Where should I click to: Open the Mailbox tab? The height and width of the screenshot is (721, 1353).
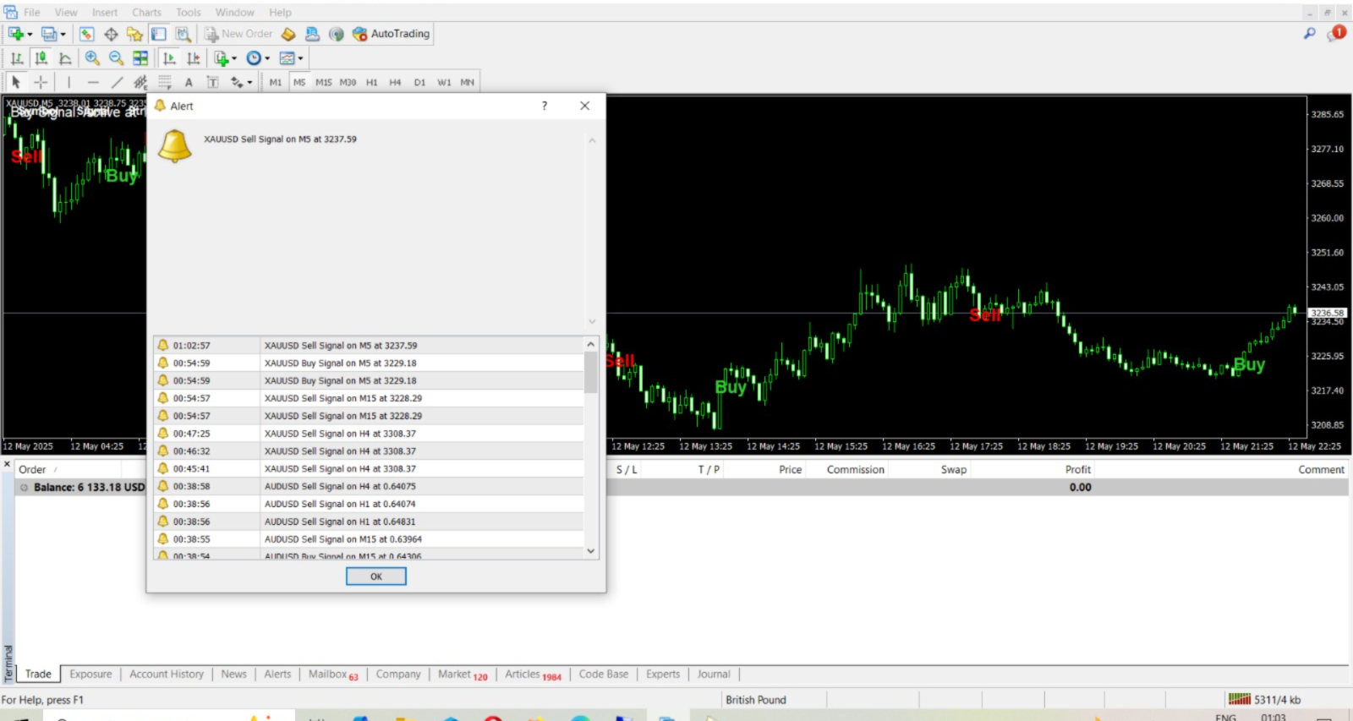(333, 675)
